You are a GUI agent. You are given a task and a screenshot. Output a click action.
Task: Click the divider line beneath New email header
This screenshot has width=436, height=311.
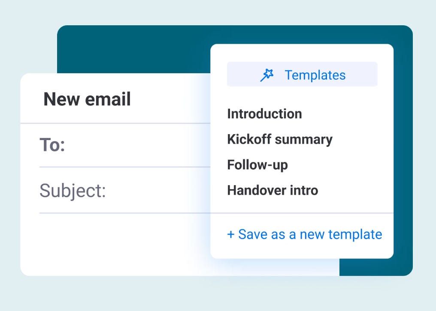pos(115,123)
